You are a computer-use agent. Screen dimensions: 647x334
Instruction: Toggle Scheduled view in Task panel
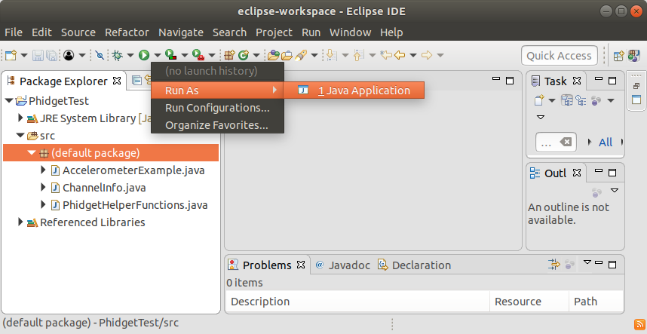tap(581, 100)
